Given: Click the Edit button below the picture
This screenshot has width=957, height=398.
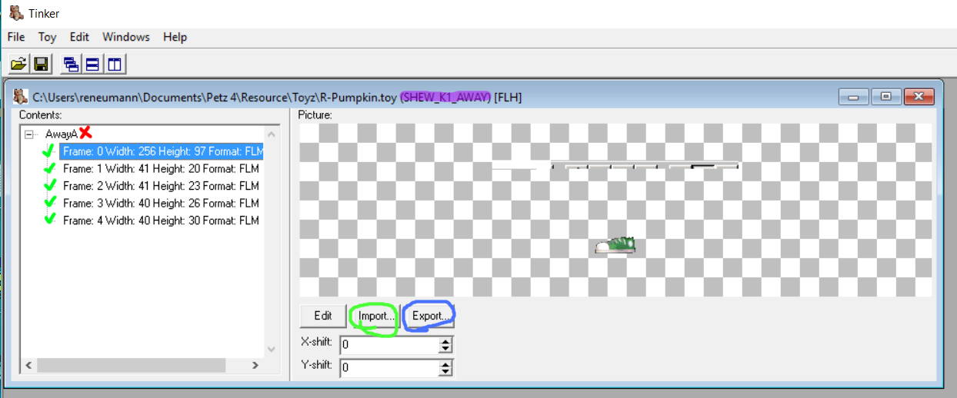Looking at the screenshot, I should [x=323, y=316].
